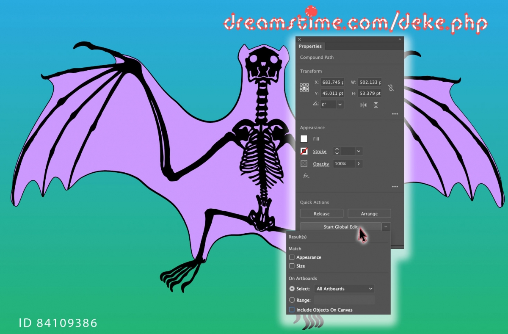Click the Opacity checkerboard icon
Screen dimensions: 508x334
click(x=304, y=163)
